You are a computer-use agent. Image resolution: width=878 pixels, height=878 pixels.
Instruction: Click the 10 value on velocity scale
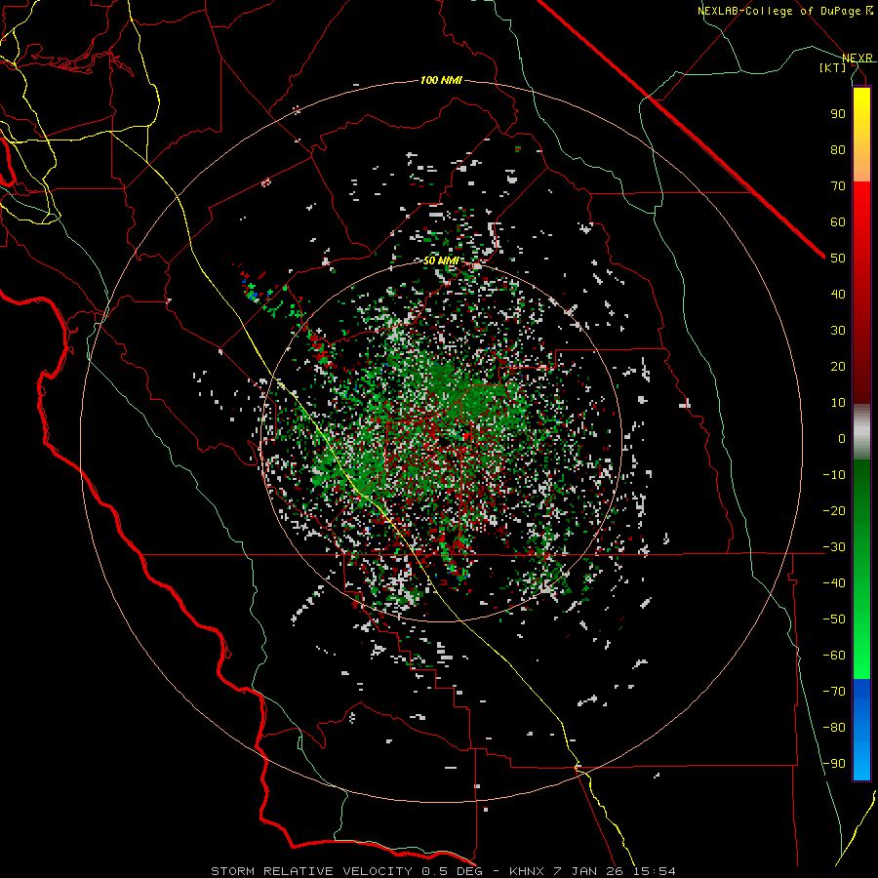pos(838,403)
